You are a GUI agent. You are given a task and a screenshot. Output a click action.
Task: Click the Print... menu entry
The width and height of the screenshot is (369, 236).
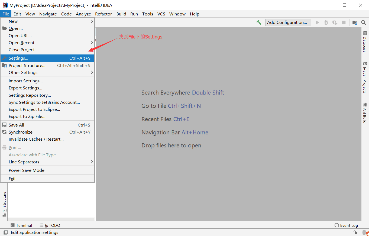[47, 148]
